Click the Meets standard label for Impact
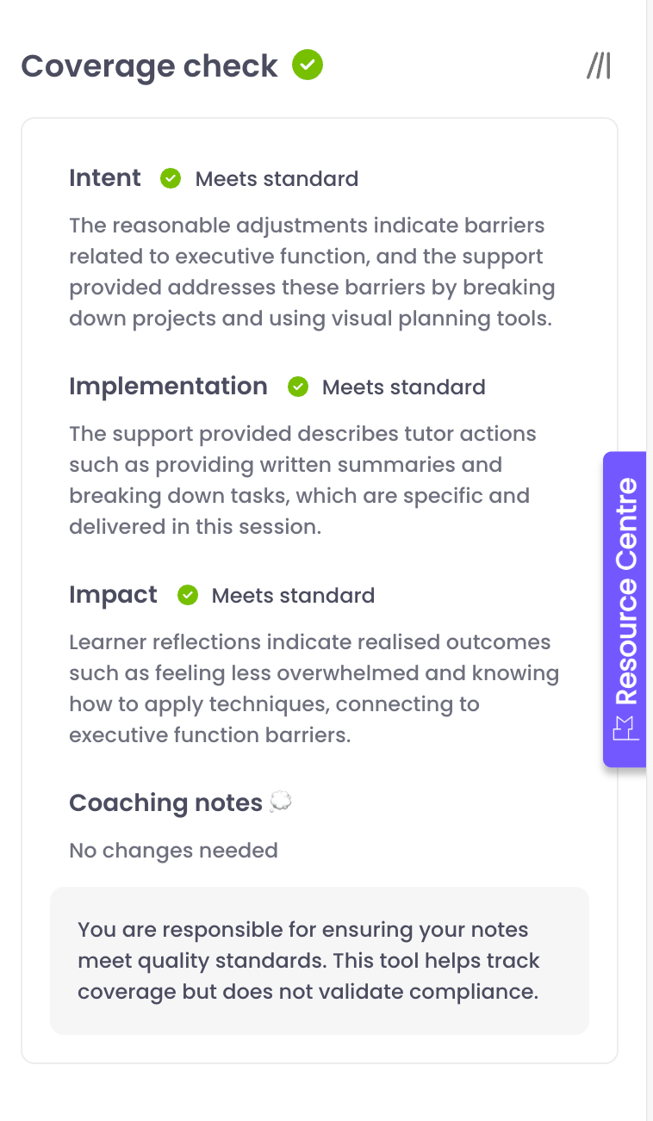The image size is (653, 1121). click(293, 596)
